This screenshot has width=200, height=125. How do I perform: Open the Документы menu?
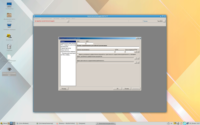coord(37,18)
